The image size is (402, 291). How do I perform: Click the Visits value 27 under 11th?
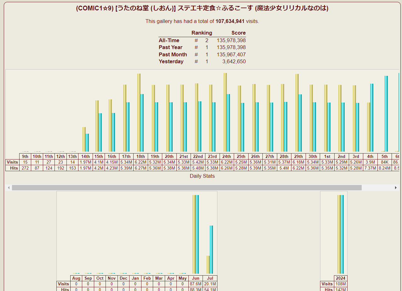click(49, 162)
